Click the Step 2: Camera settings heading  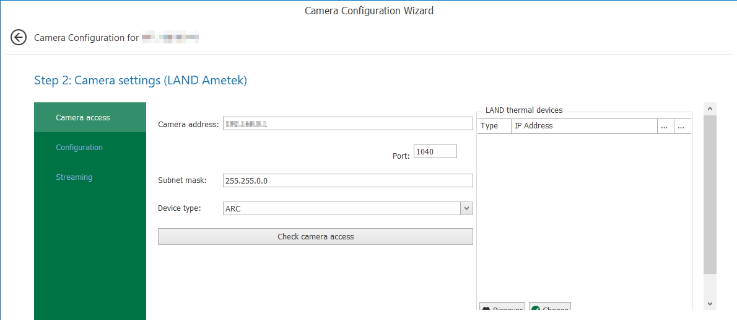pos(141,81)
